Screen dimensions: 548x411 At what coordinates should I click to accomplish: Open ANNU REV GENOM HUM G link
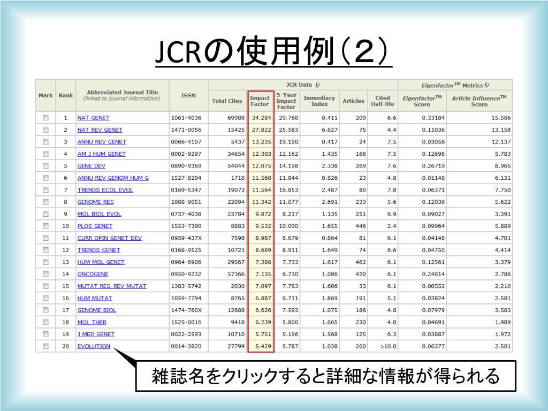pyautogui.click(x=113, y=178)
